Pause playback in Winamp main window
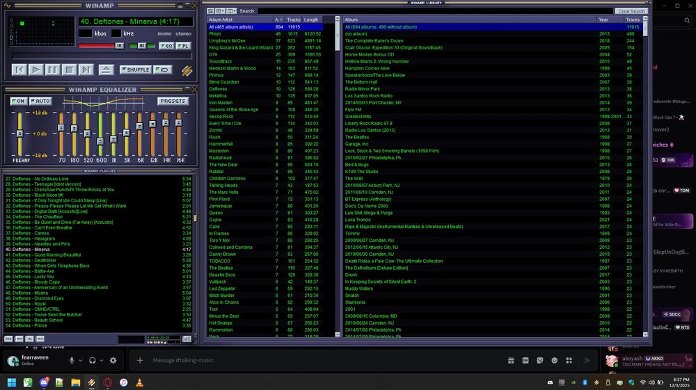 click(x=52, y=70)
